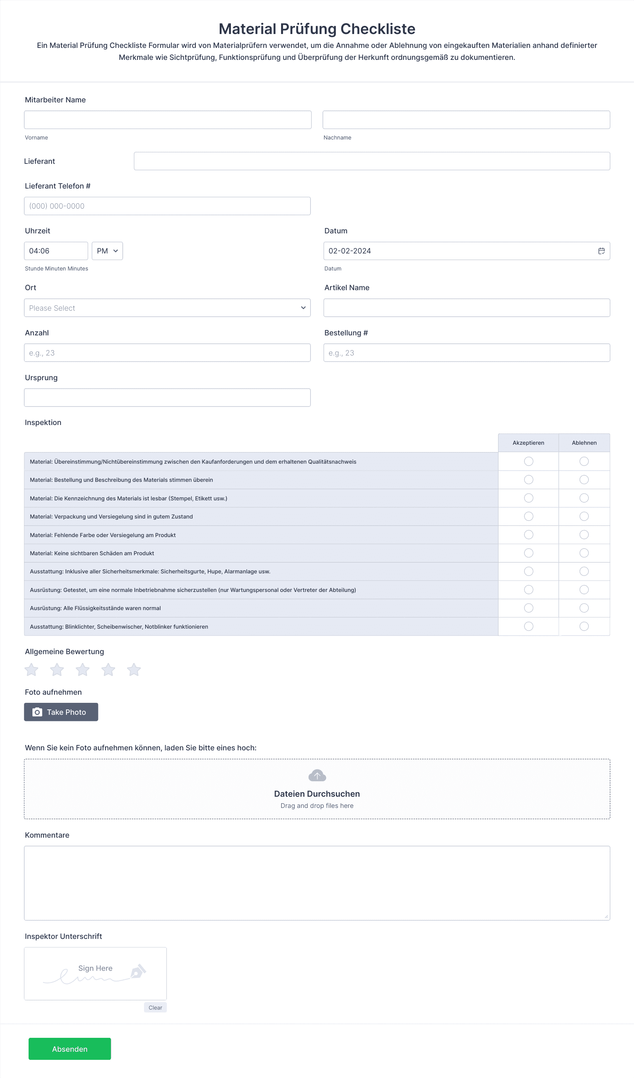
Task: Select the third rating star
Action: pos(83,670)
